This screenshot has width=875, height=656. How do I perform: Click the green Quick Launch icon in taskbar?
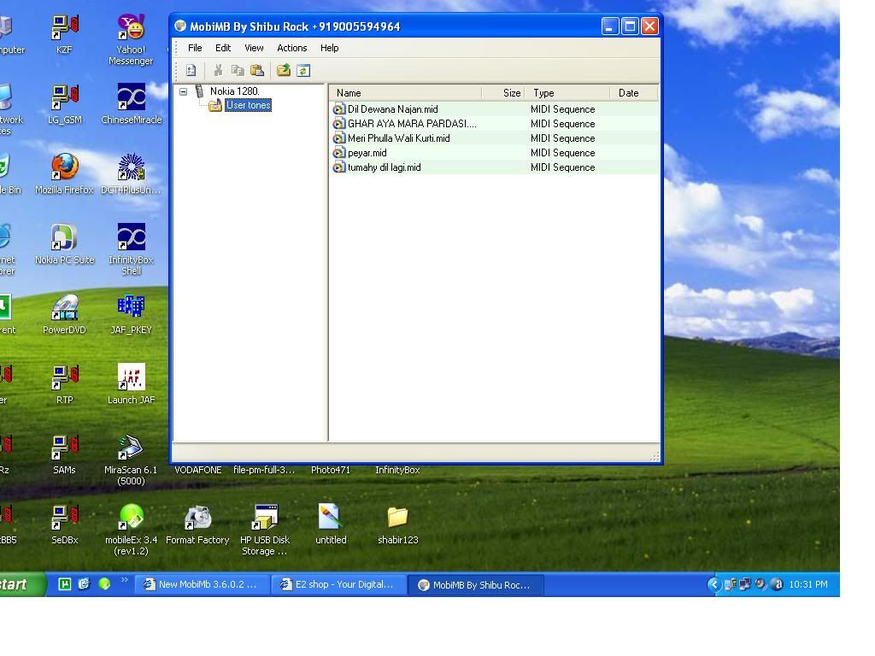click(104, 584)
